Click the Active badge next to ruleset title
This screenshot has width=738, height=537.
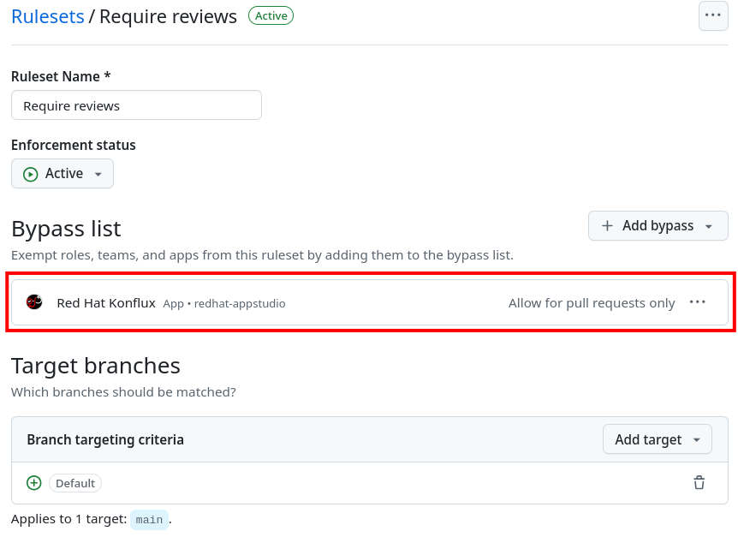click(271, 15)
